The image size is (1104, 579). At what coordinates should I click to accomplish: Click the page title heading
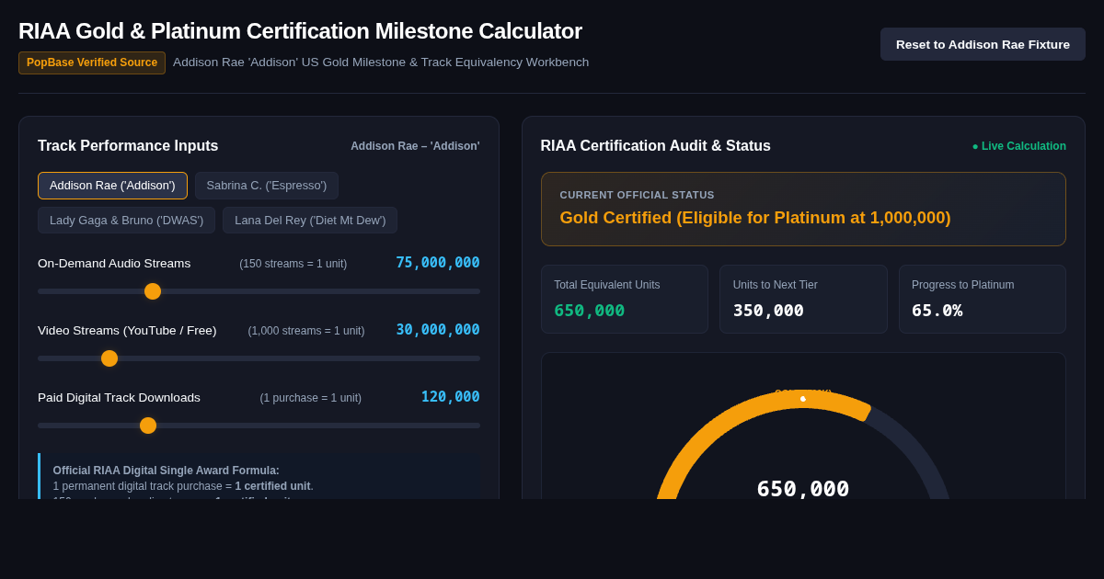click(x=300, y=31)
